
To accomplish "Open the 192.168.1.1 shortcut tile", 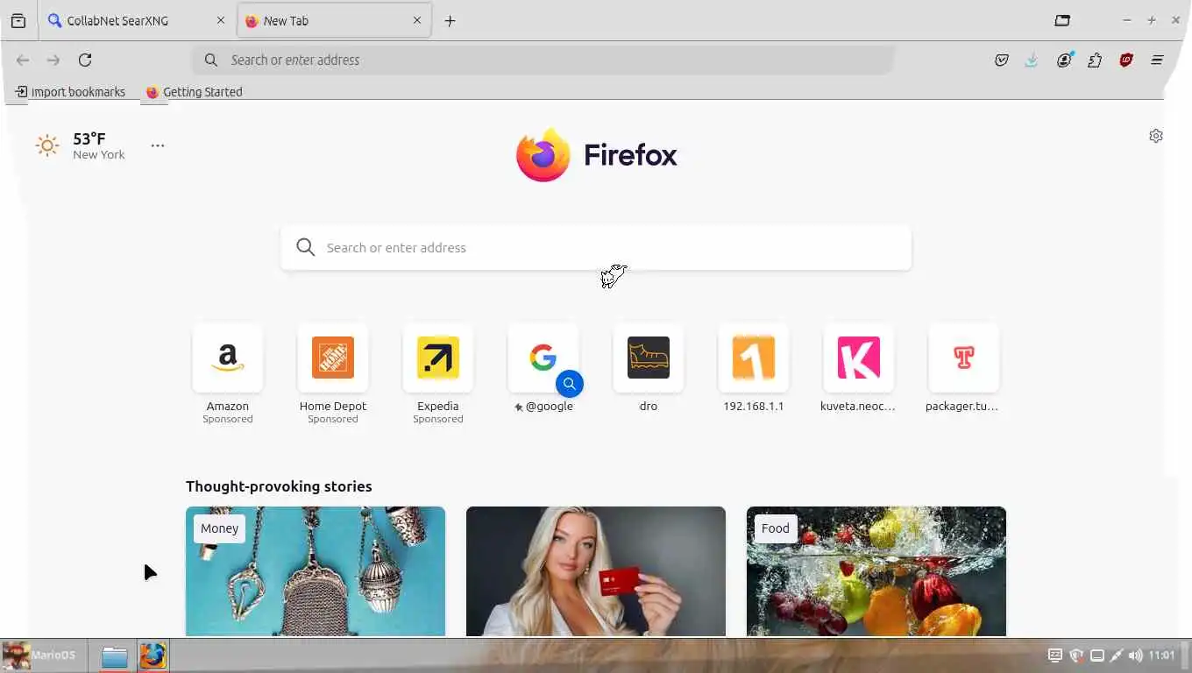I will 754,358.
